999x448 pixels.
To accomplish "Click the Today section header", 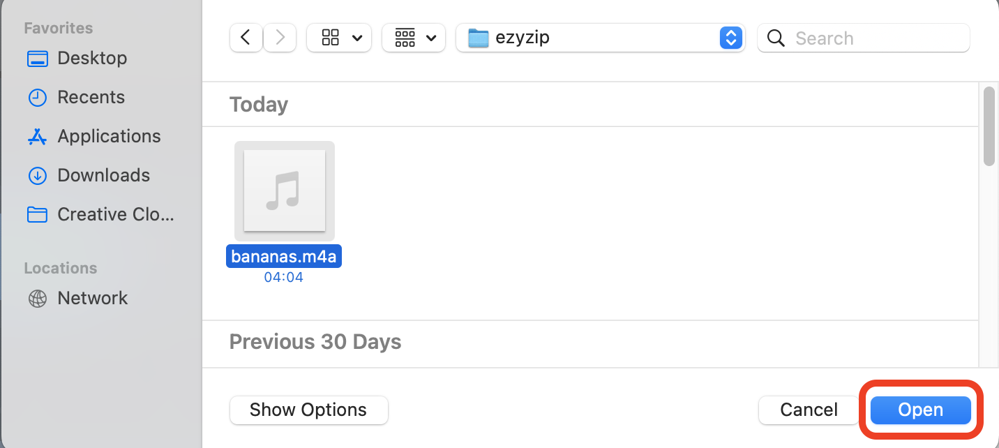I will click(258, 104).
